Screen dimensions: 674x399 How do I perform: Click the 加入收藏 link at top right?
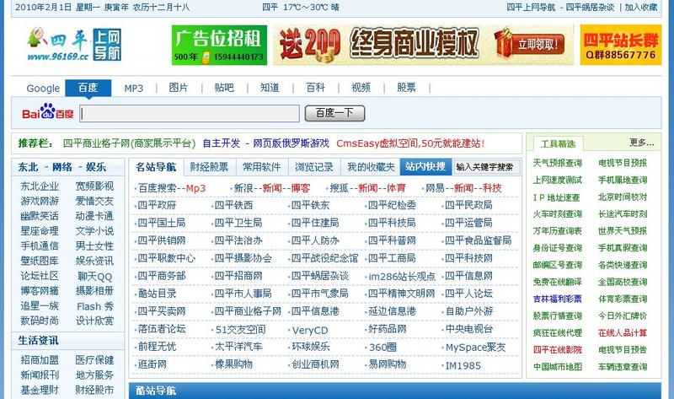(640, 8)
